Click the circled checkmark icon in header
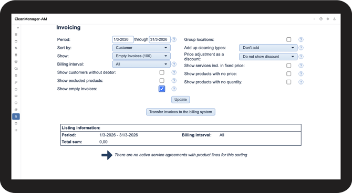The image size is (352, 193). (321, 19)
